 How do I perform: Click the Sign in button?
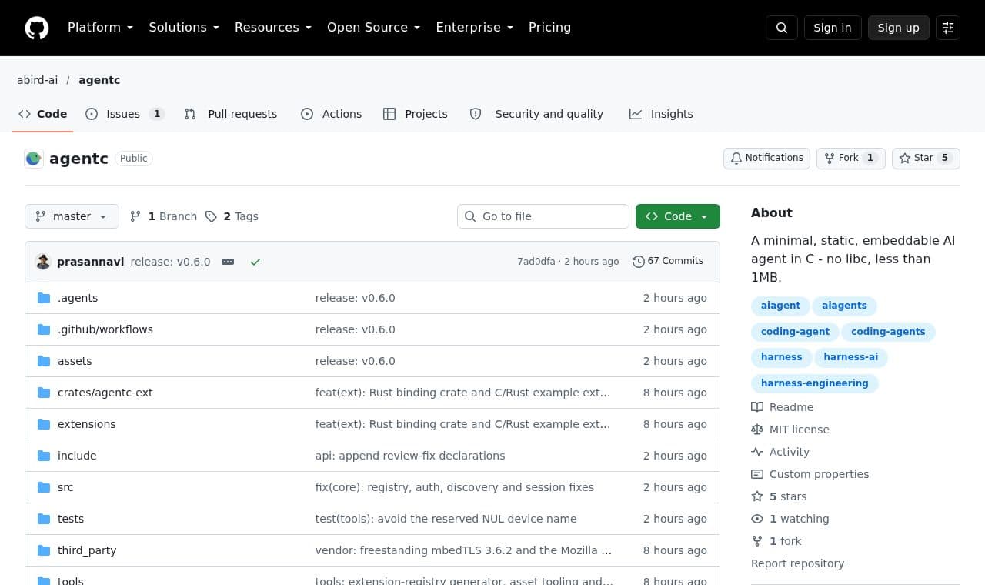pos(833,28)
